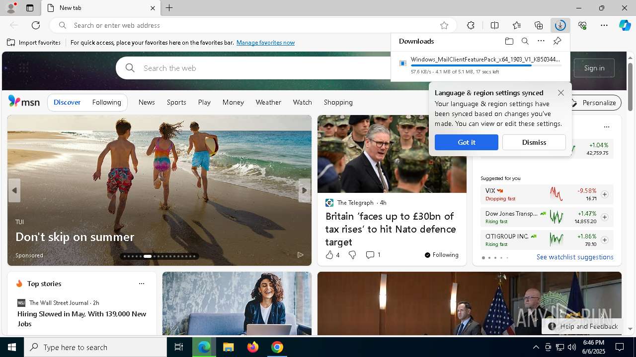Image resolution: width=636 pixels, height=357 pixels.
Task: Open the msn logo home link
Action: tap(24, 102)
